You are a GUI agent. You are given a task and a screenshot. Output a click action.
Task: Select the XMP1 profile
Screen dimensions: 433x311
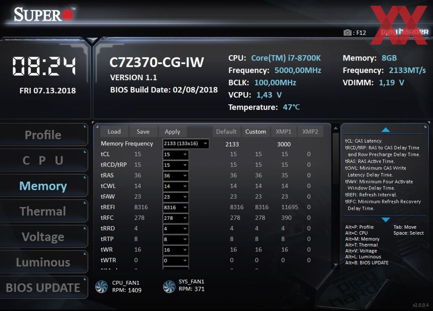click(283, 131)
